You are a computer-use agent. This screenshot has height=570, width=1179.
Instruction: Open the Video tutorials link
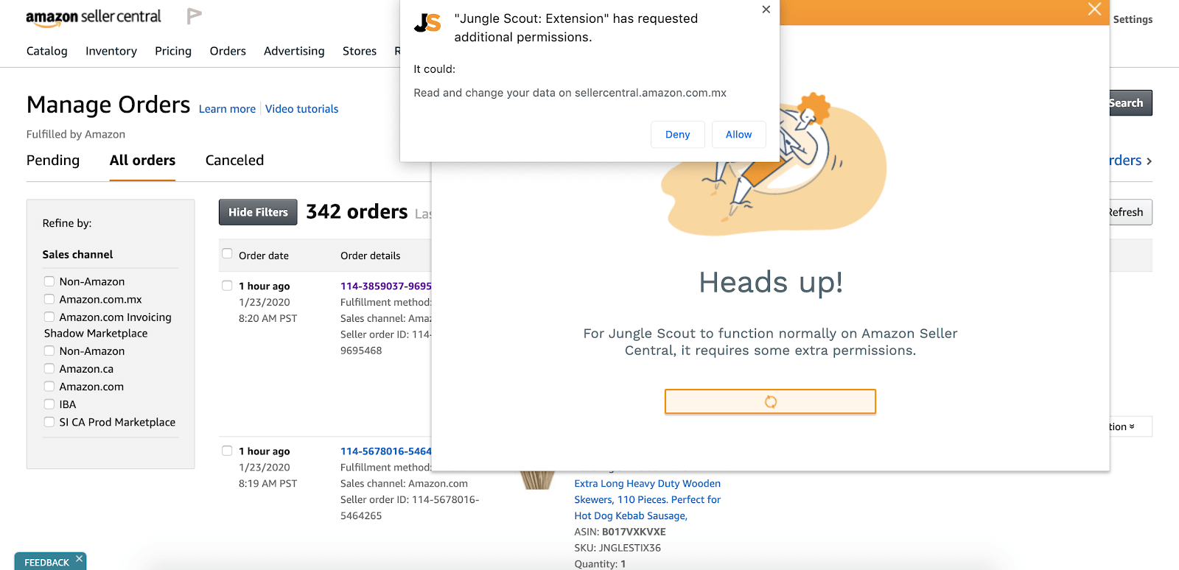coord(302,109)
